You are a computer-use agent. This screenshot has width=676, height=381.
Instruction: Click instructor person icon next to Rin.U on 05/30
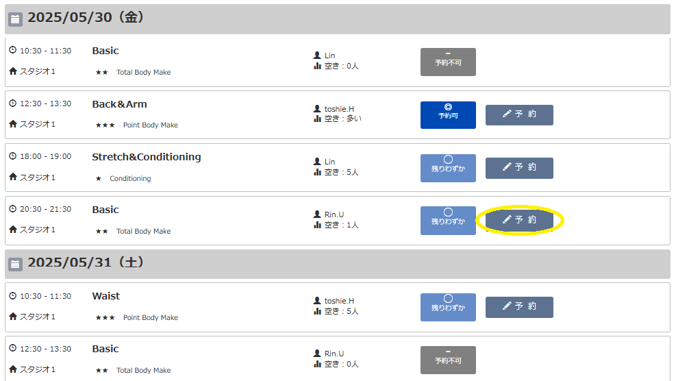317,214
